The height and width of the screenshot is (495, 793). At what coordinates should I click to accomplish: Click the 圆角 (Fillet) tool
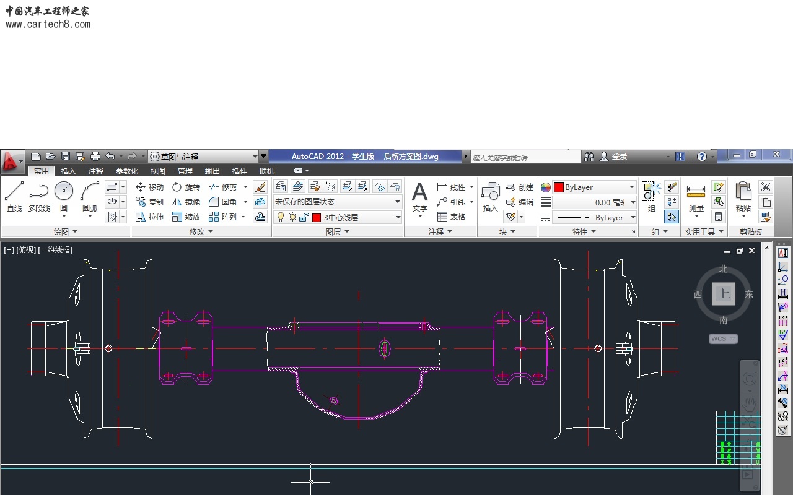click(222, 202)
